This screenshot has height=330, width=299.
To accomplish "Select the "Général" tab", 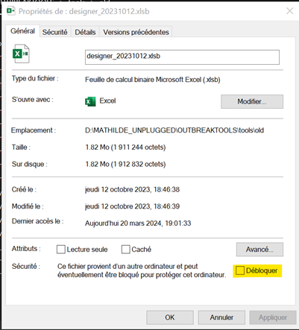I will 22,31.
